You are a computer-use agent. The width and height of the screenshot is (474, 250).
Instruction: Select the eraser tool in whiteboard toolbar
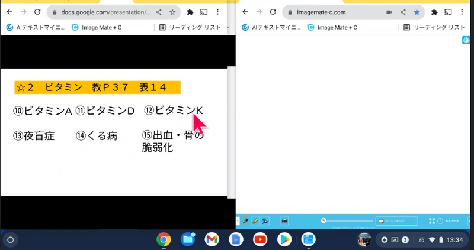[x=265, y=221]
